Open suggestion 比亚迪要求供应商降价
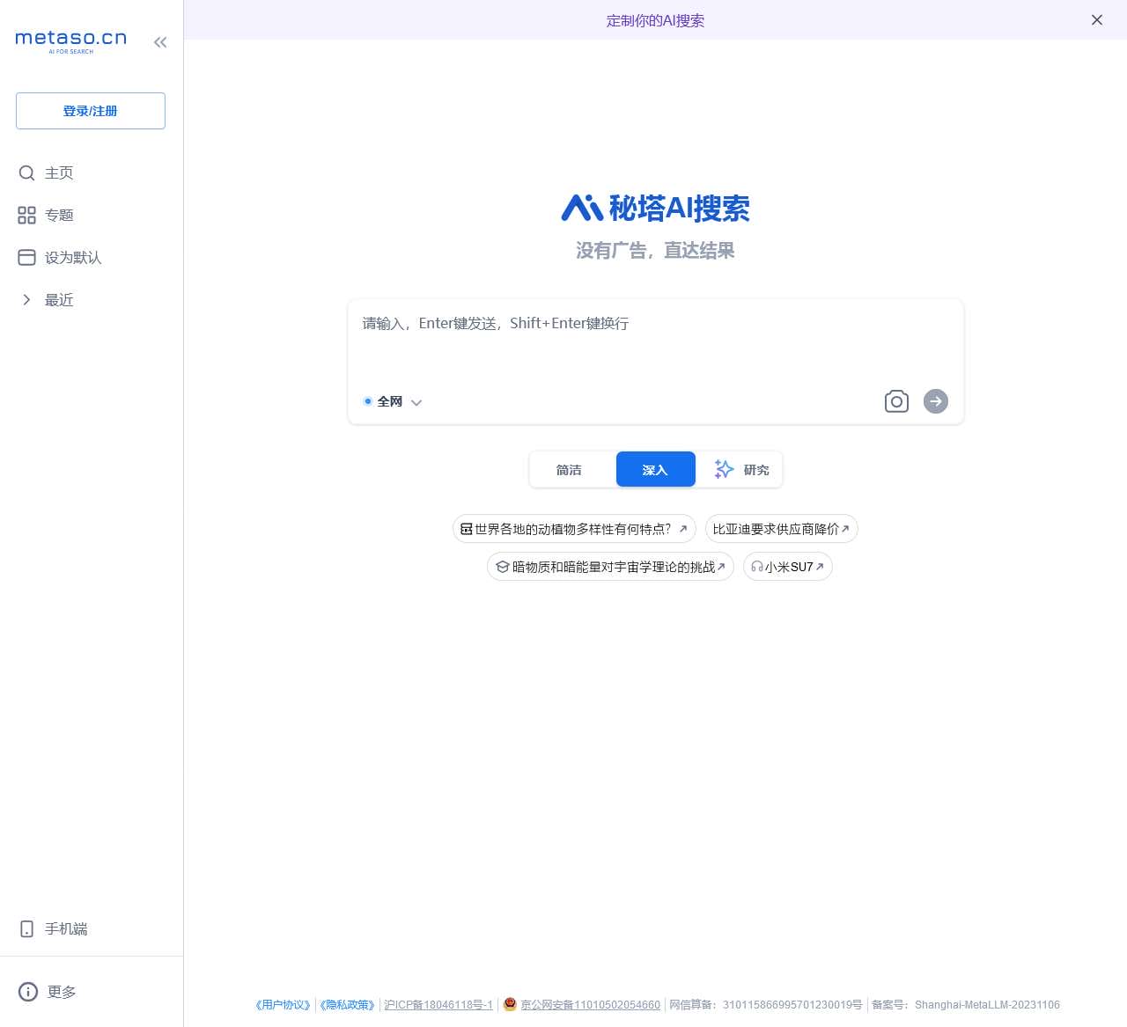 (x=781, y=529)
